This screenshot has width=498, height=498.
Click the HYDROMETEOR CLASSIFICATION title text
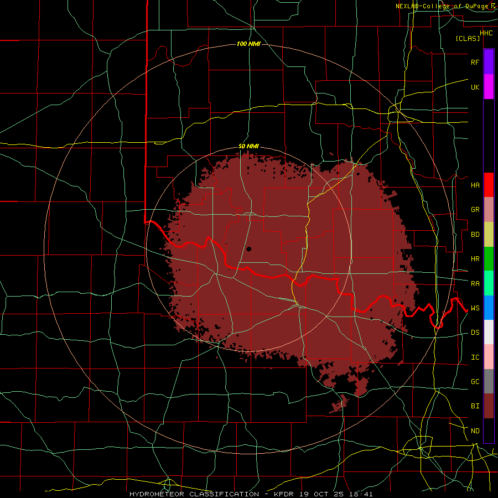coord(194,494)
